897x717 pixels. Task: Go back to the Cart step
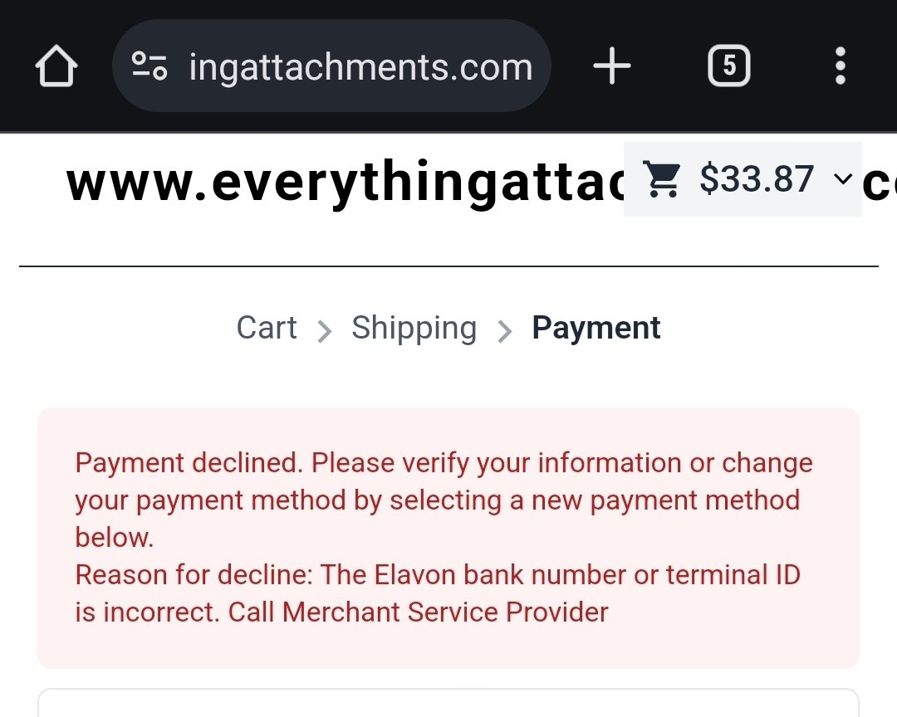click(267, 328)
